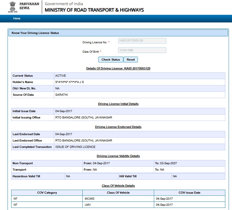Select the ACTIVE current status value

pyautogui.click(x=61, y=76)
